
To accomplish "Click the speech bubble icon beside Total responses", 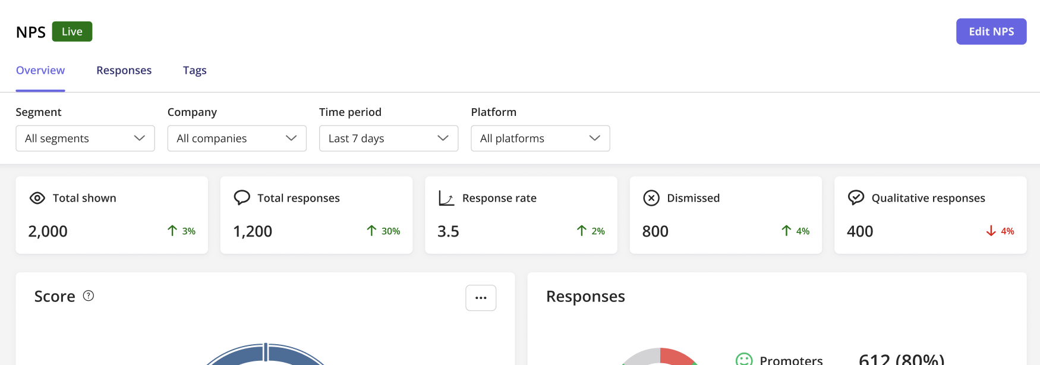I will (x=242, y=197).
